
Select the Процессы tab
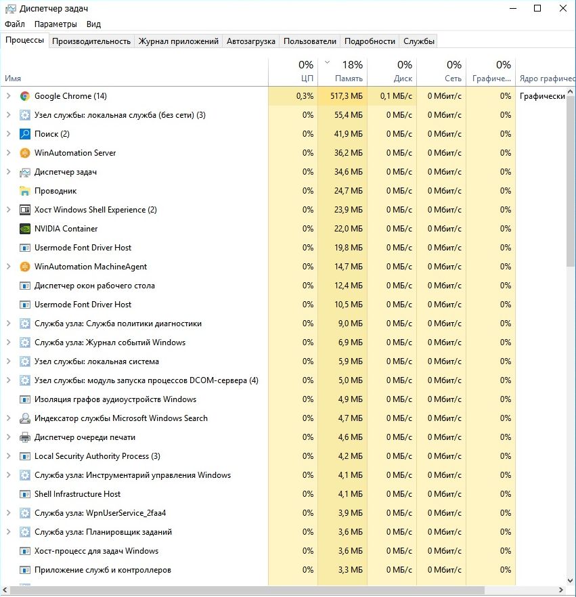point(25,41)
